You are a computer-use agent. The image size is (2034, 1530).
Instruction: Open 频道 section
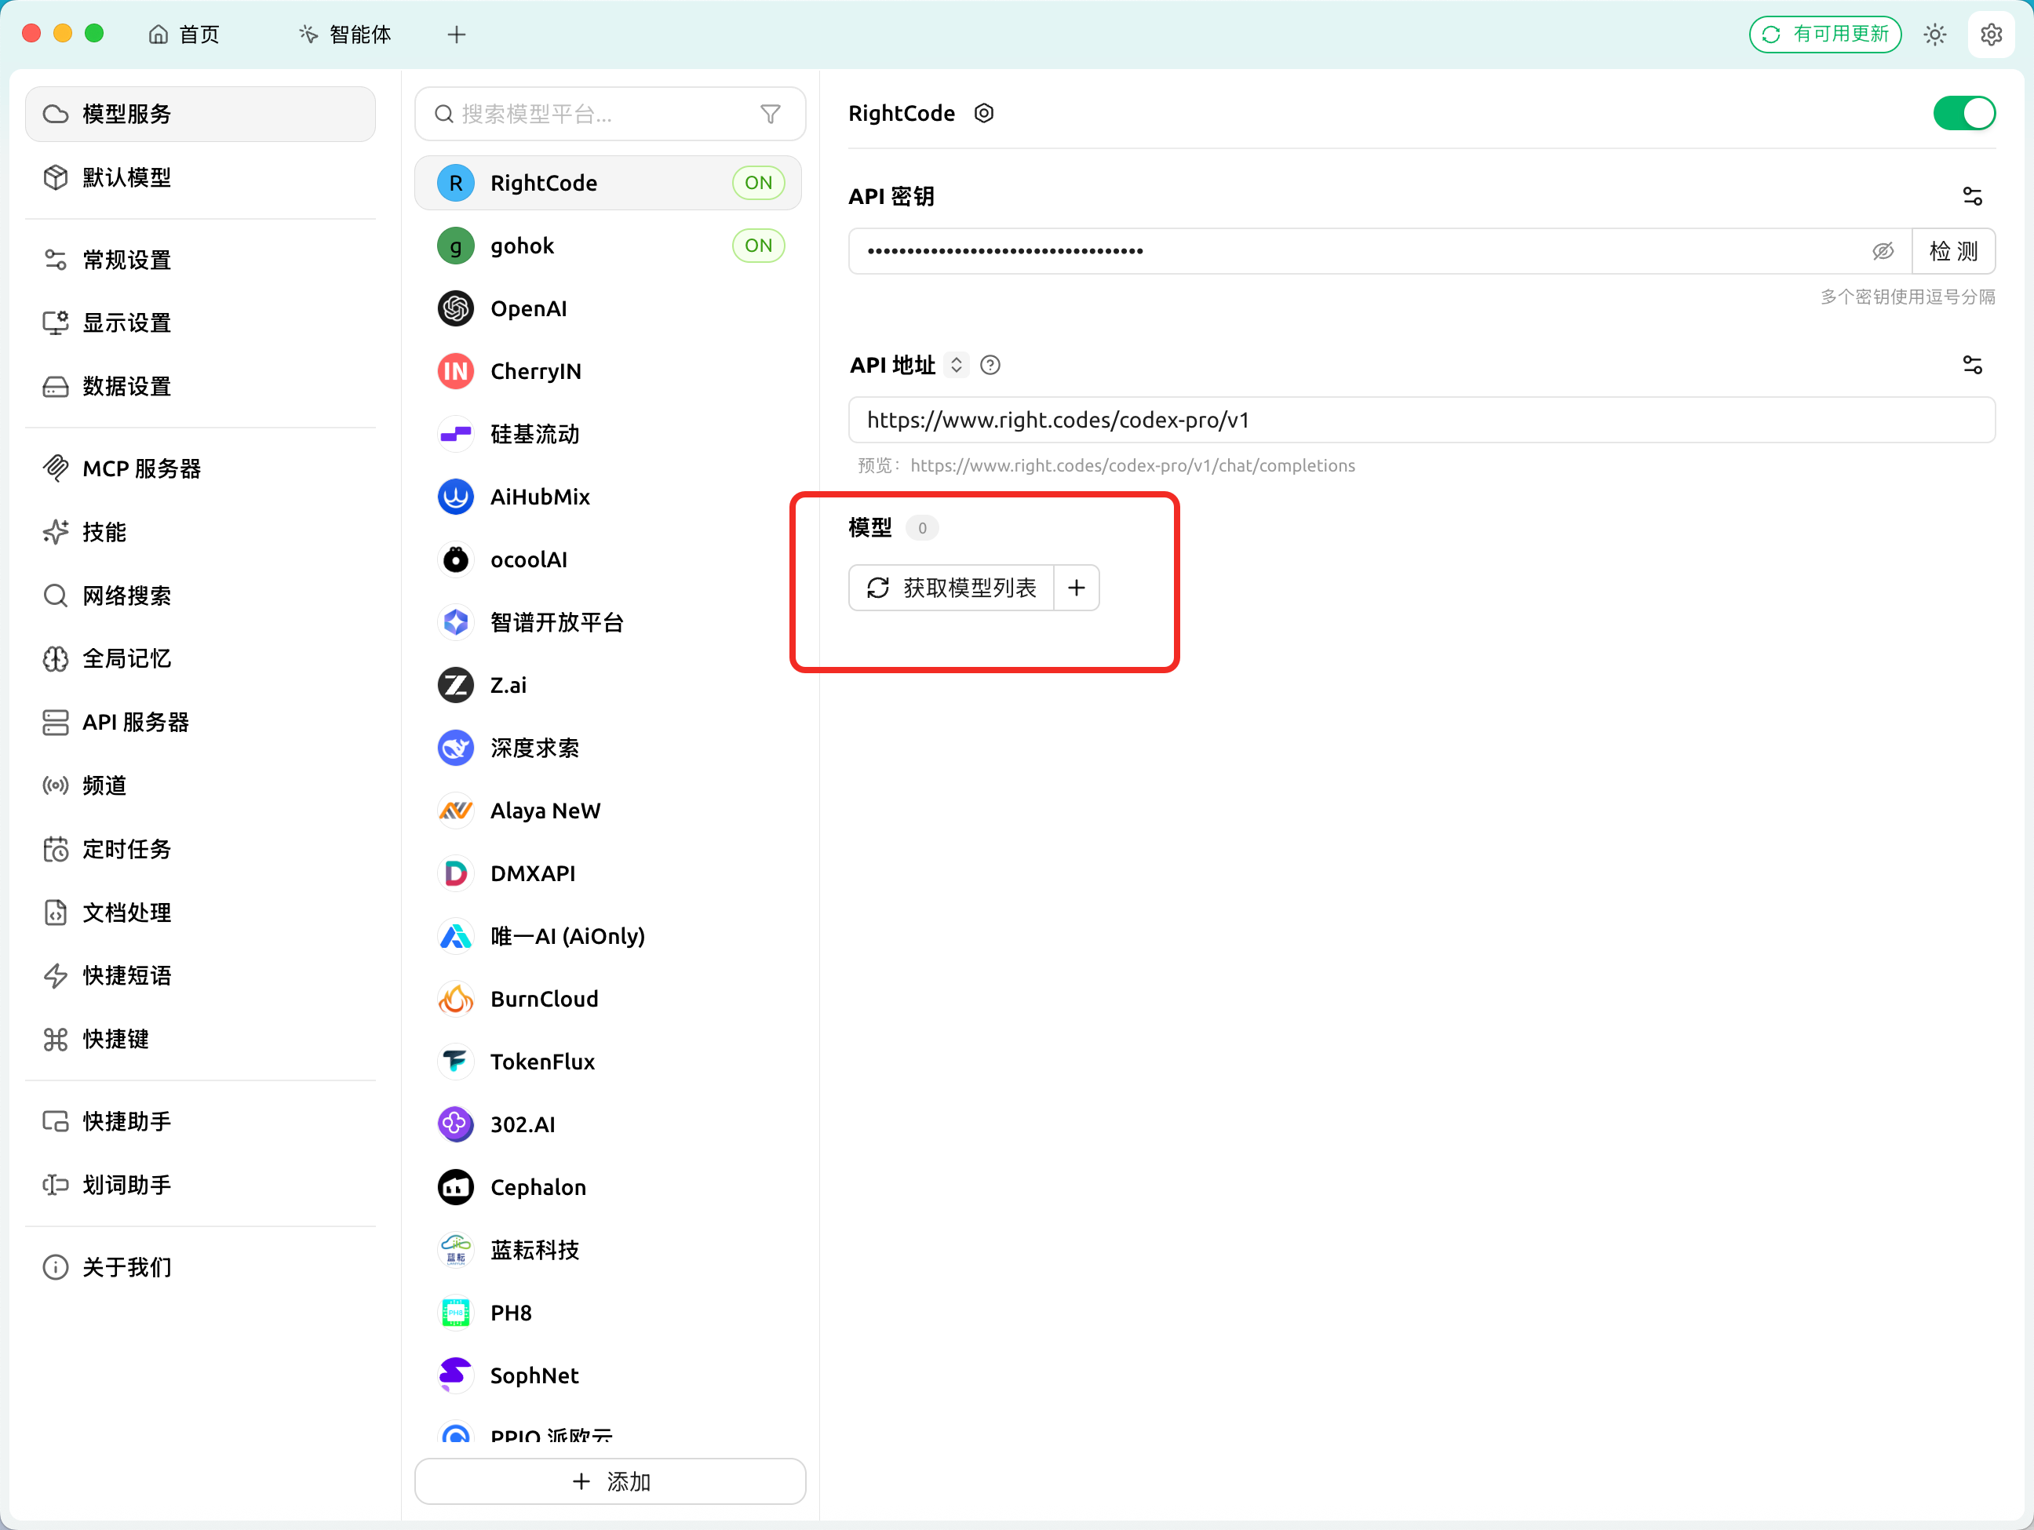200,786
